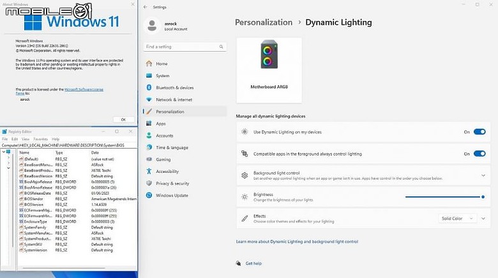Open System settings page

[x=185, y=76]
